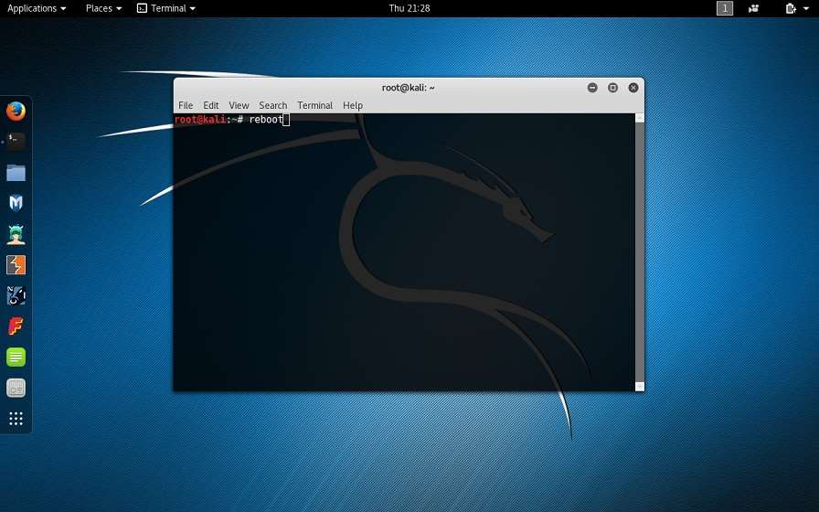819x512 pixels.
Task: Open Applications menu in top bar
Action: tap(37, 8)
